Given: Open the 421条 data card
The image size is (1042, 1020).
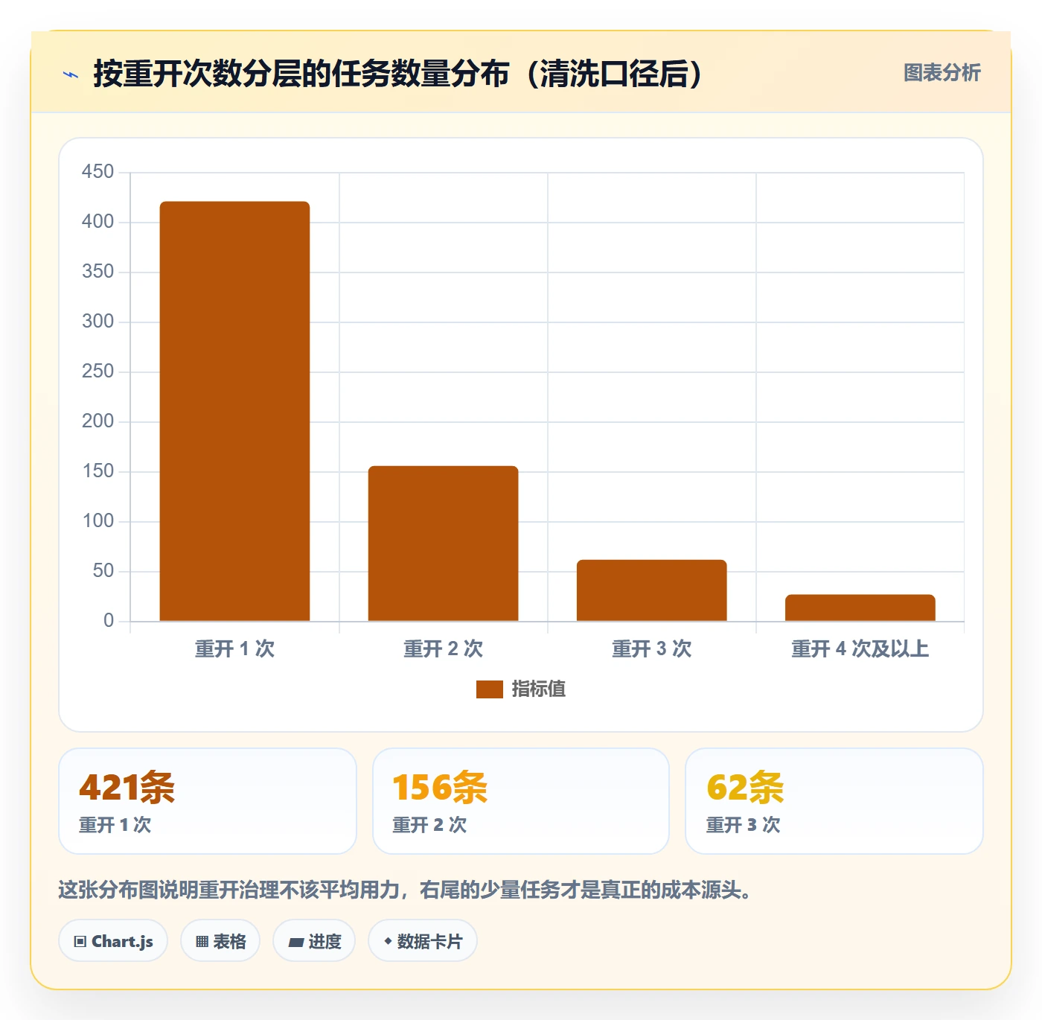Looking at the screenshot, I should [208, 801].
